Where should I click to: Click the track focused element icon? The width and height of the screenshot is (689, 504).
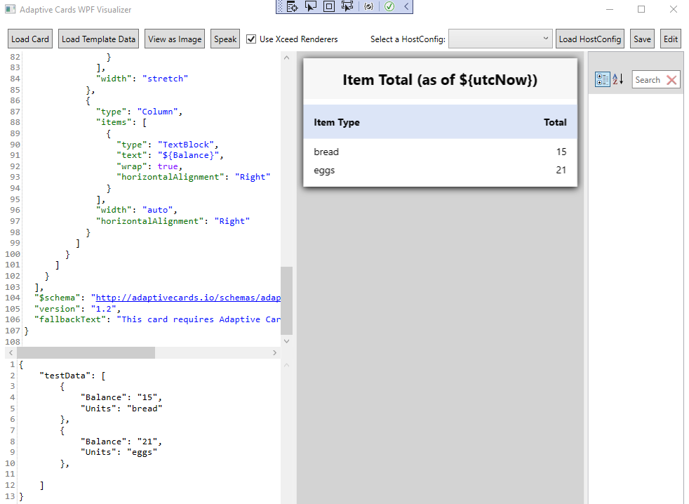347,6
